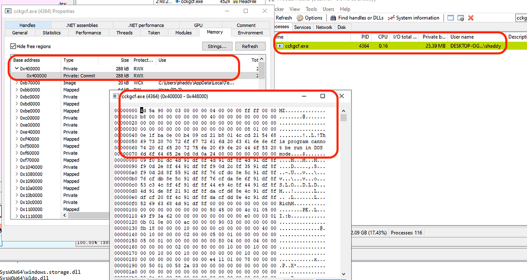Collapse the 0x400000 memory region
The image size is (527, 280).
pos(17,69)
